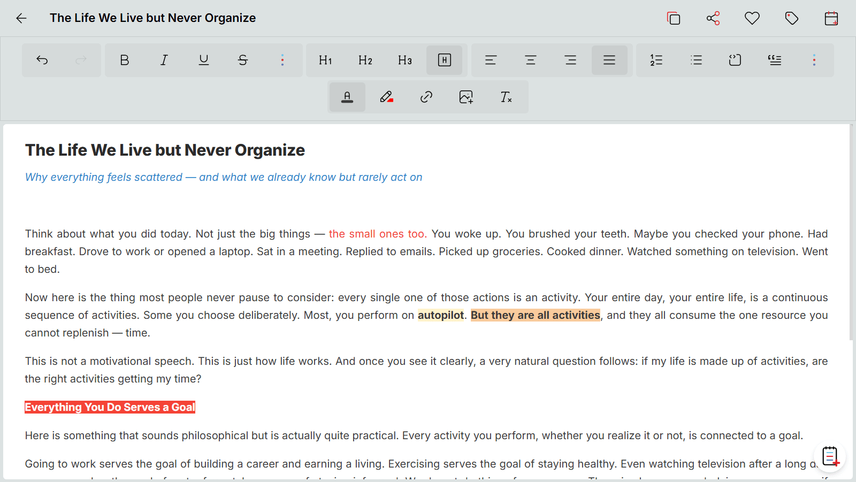Duplicate the current note

click(674, 18)
